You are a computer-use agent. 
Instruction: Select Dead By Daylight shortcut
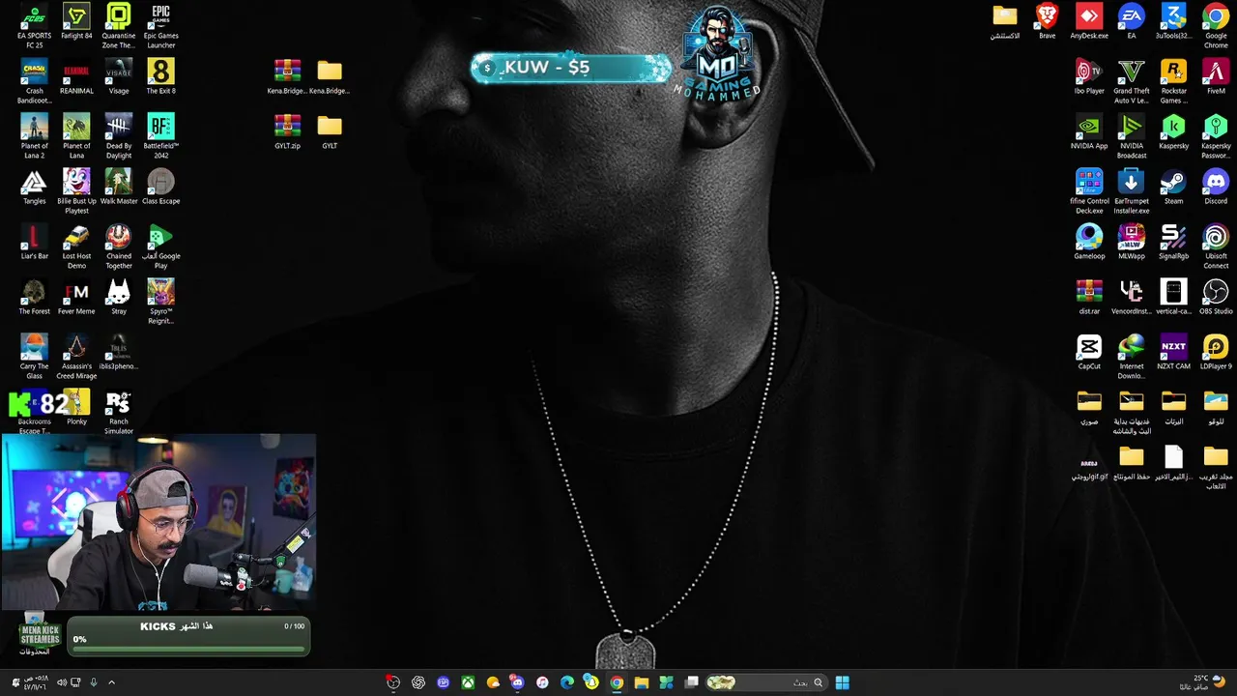[119, 136]
